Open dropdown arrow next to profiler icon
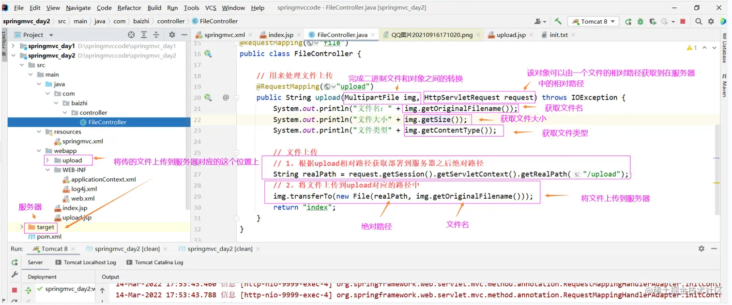The height and width of the screenshot is (305, 732). point(672,22)
